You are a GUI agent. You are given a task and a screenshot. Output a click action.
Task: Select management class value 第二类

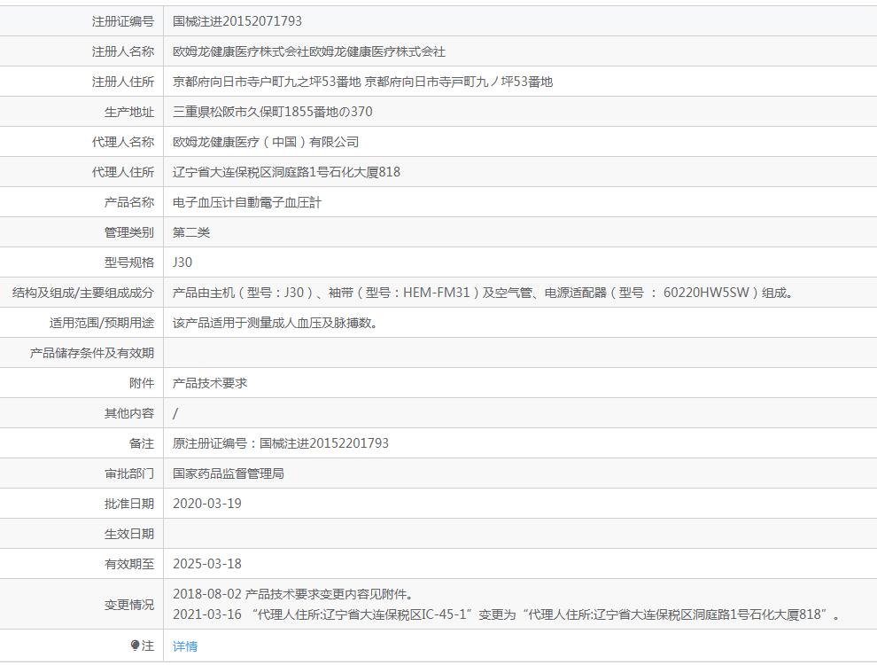191,232
